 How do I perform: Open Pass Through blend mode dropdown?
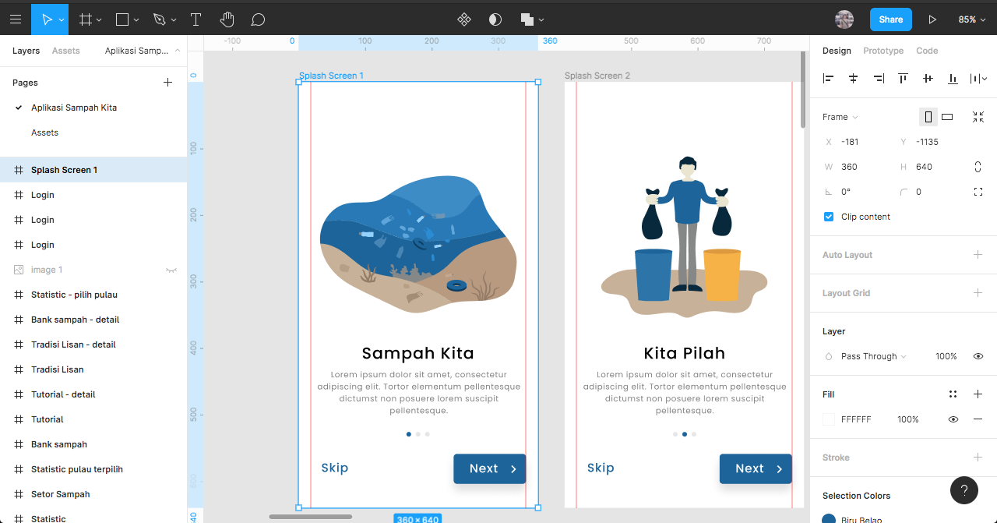[x=874, y=356]
